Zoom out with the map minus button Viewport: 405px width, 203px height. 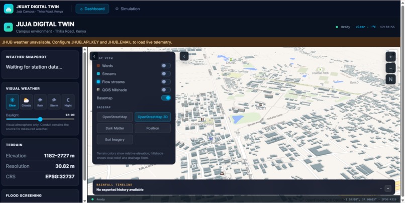[390, 68]
